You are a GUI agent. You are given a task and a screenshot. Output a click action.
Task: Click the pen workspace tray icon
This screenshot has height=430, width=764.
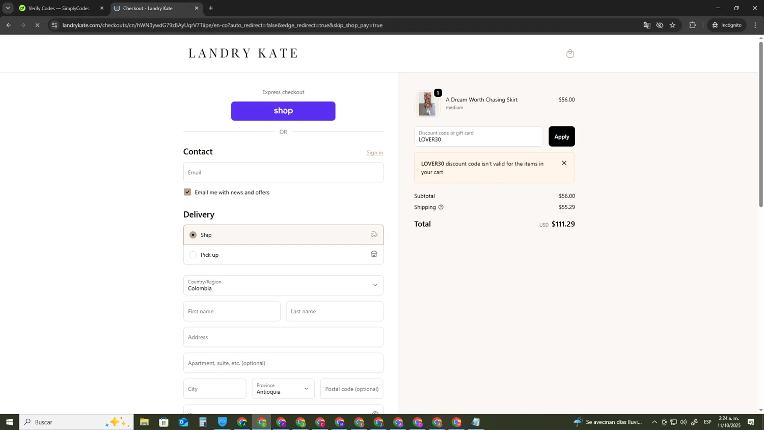point(694,422)
